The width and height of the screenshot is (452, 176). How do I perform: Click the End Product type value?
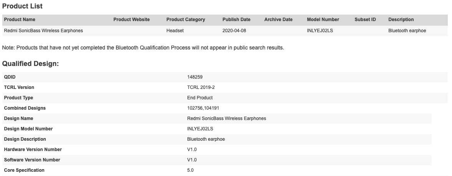pyautogui.click(x=200, y=98)
